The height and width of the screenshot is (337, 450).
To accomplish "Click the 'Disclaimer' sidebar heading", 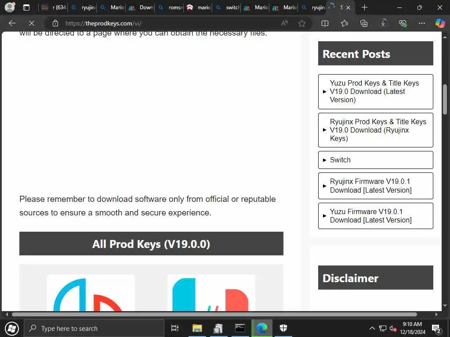I will [375, 277].
